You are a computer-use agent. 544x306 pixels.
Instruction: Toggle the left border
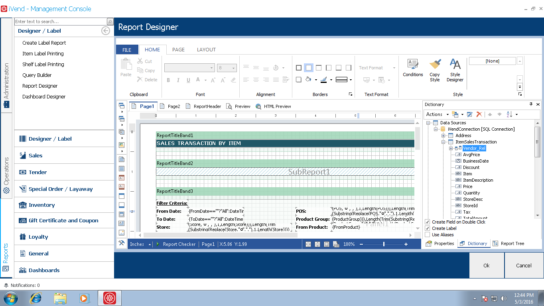click(328, 68)
